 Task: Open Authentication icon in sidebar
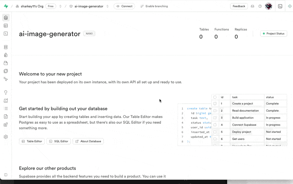coord(5,55)
